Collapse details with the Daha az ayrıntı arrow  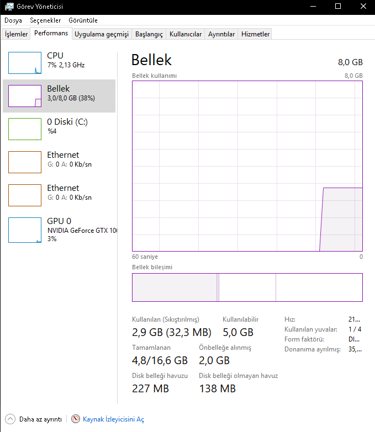click(x=10, y=419)
